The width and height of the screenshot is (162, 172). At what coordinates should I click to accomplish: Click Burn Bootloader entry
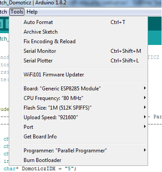click(85, 160)
